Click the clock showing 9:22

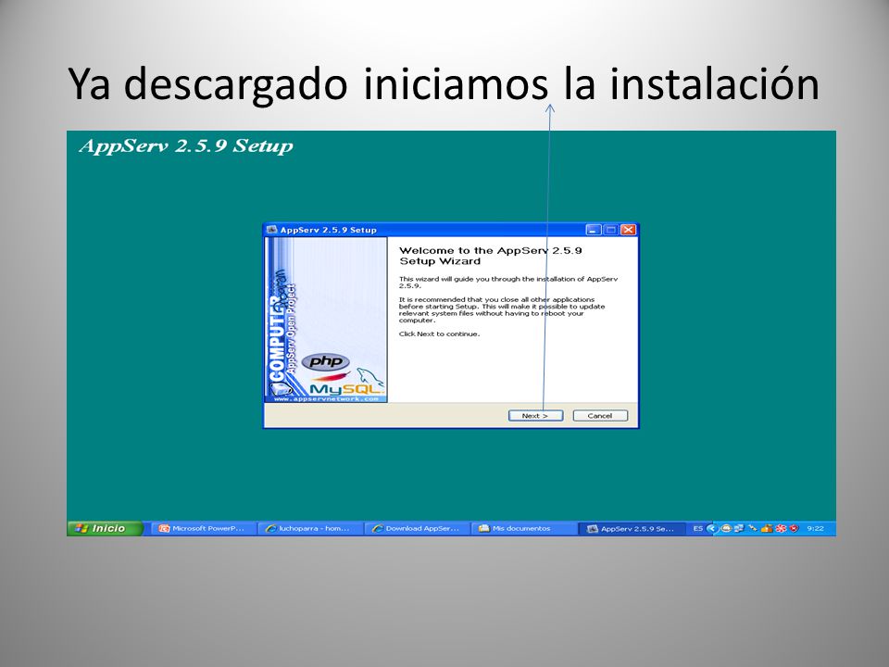click(x=815, y=529)
